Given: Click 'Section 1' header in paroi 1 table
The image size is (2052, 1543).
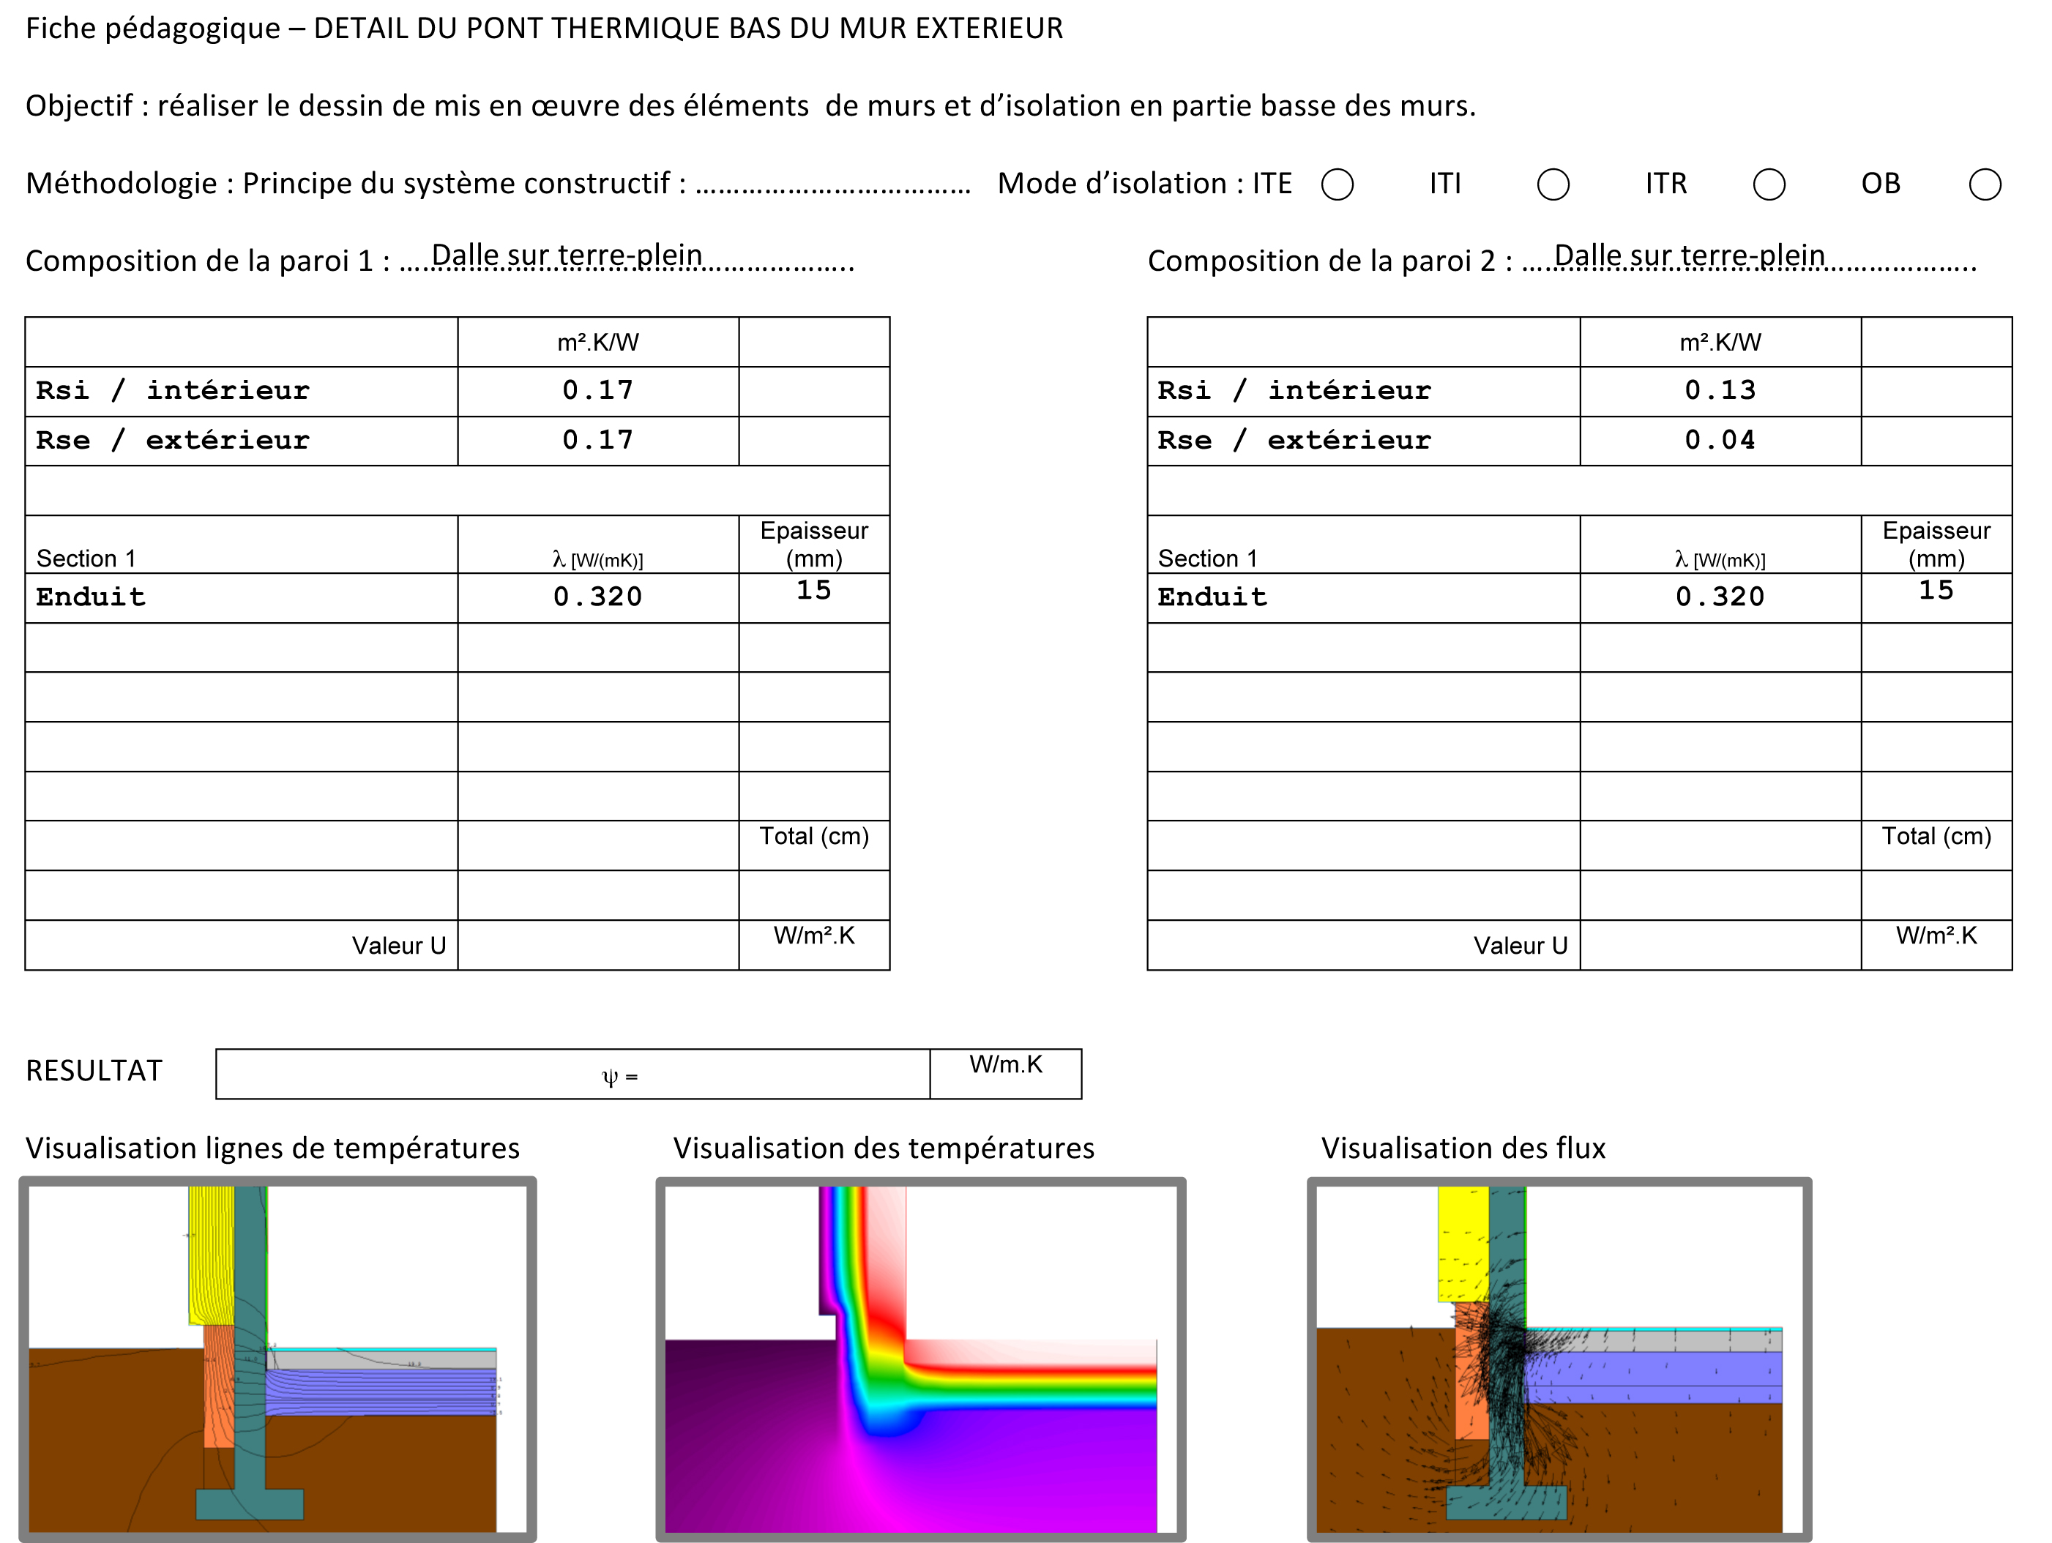Looking at the screenshot, I should 86,559.
